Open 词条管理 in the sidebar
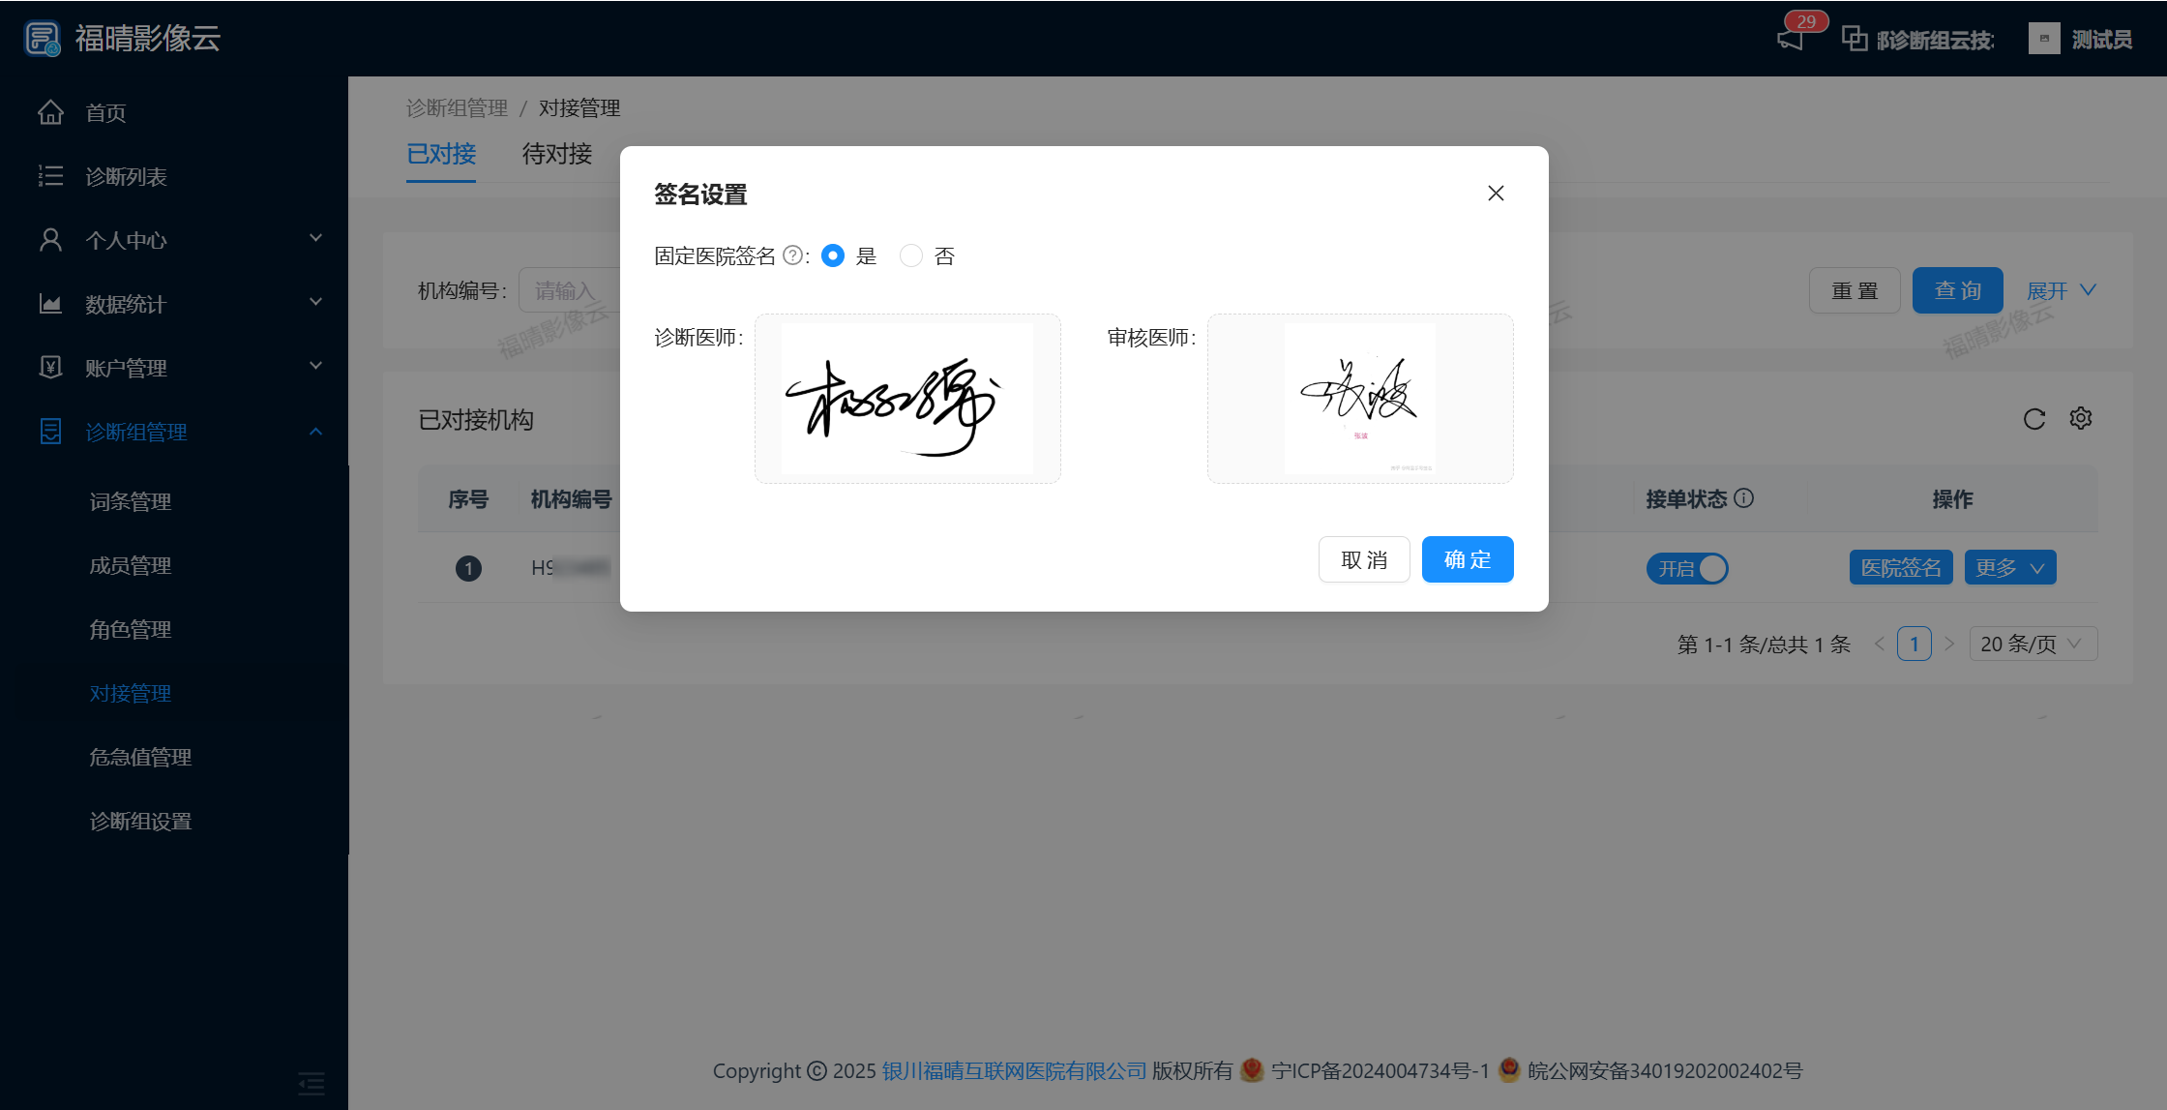The height and width of the screenshot is (1110, 2167). tap(131, 501)
